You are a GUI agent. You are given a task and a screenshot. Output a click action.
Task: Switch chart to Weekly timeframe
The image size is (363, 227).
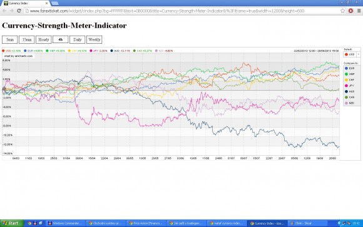(x=95, y=39)
